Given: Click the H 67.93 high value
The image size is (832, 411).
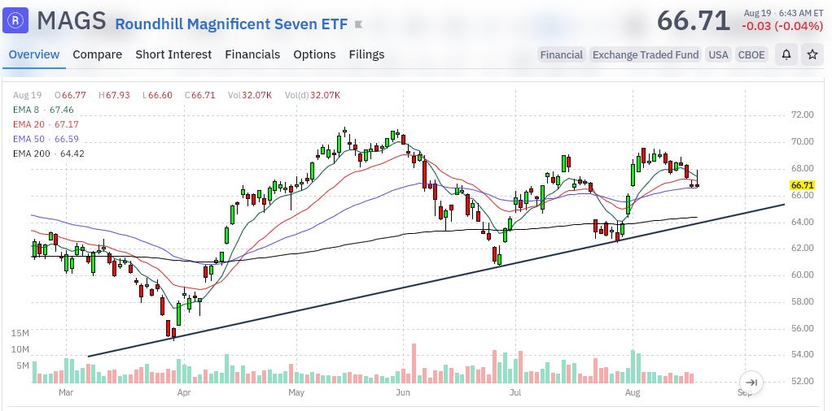Looking at the screenshot, I should tap(114, 95).
